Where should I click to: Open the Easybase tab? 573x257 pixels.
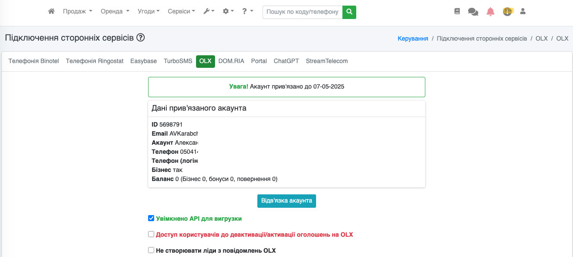[x=143, y=61]
